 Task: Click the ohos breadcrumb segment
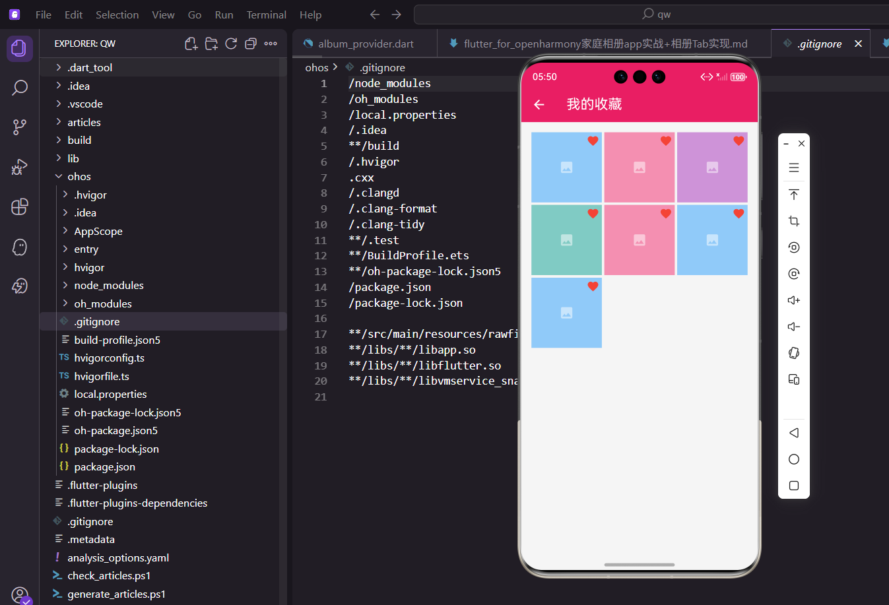[x=317, y=67]
